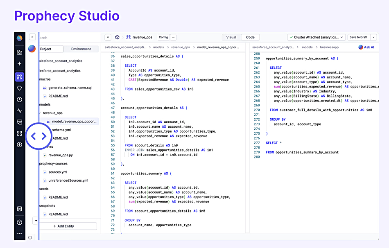This screenshot has height=248, width=389.
Task: Select the Project tab
Action: coord(51,49)
